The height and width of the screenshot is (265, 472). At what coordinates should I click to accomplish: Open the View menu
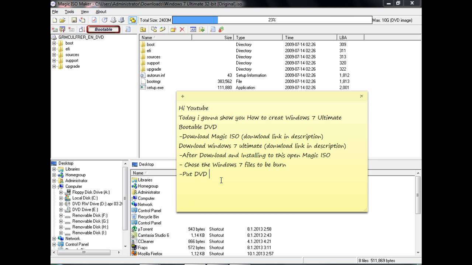(x=85, y=12)
